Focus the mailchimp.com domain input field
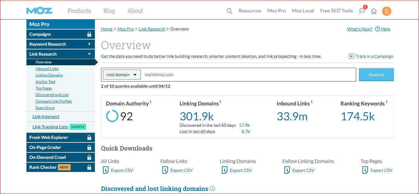The width and height of the screenshot is (419, 194). [x=248, y=75]
